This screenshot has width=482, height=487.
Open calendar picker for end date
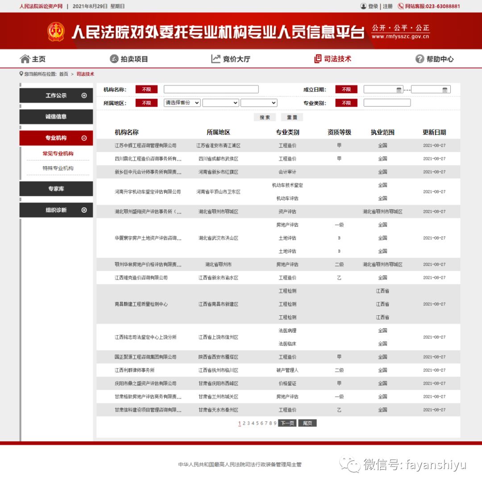[445, 90]
